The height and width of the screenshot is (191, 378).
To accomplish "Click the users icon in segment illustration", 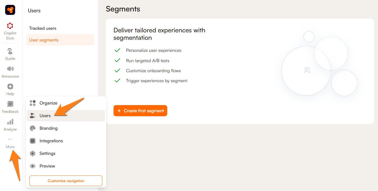I will tap(307, 70).
